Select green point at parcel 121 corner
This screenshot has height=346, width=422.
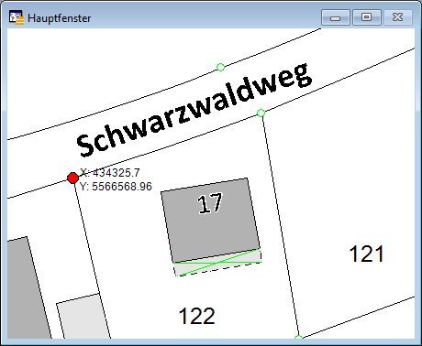261,114
